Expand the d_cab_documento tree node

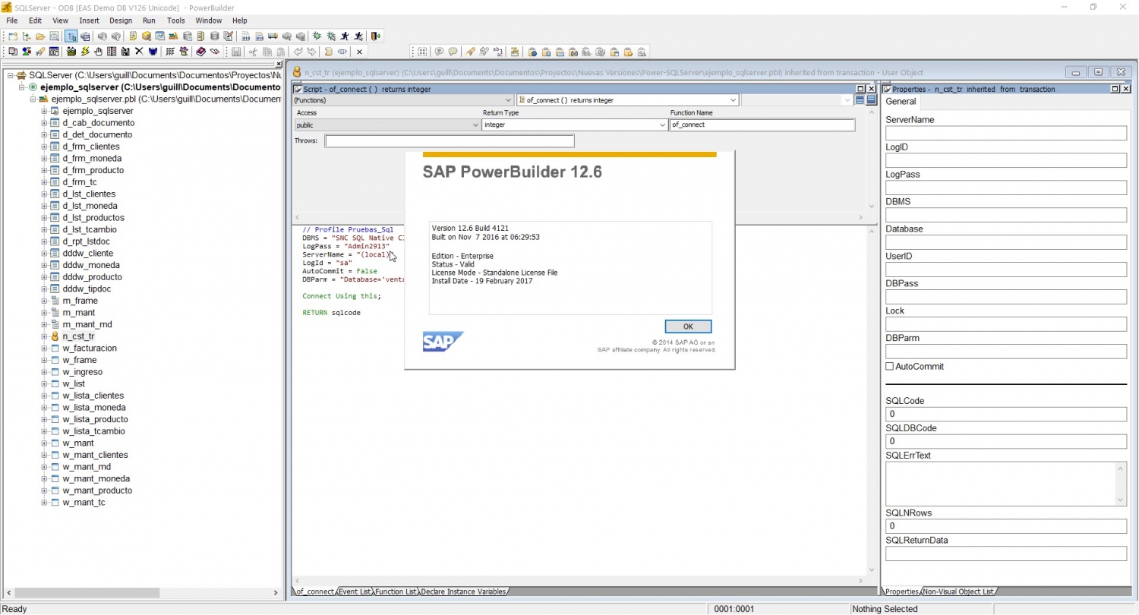click(44, 123)
